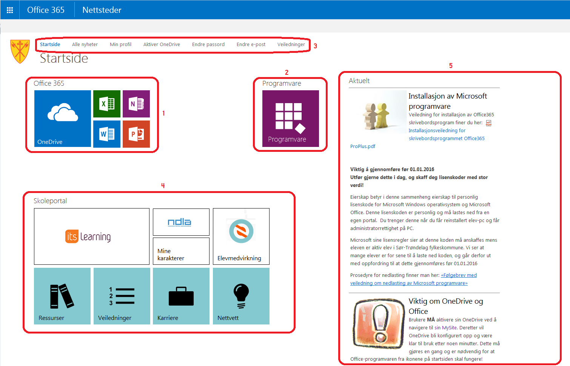The width and height of the screenshot is (570, 366).
Task: Launch Excel from the green tile
Action: click(107, 104)
